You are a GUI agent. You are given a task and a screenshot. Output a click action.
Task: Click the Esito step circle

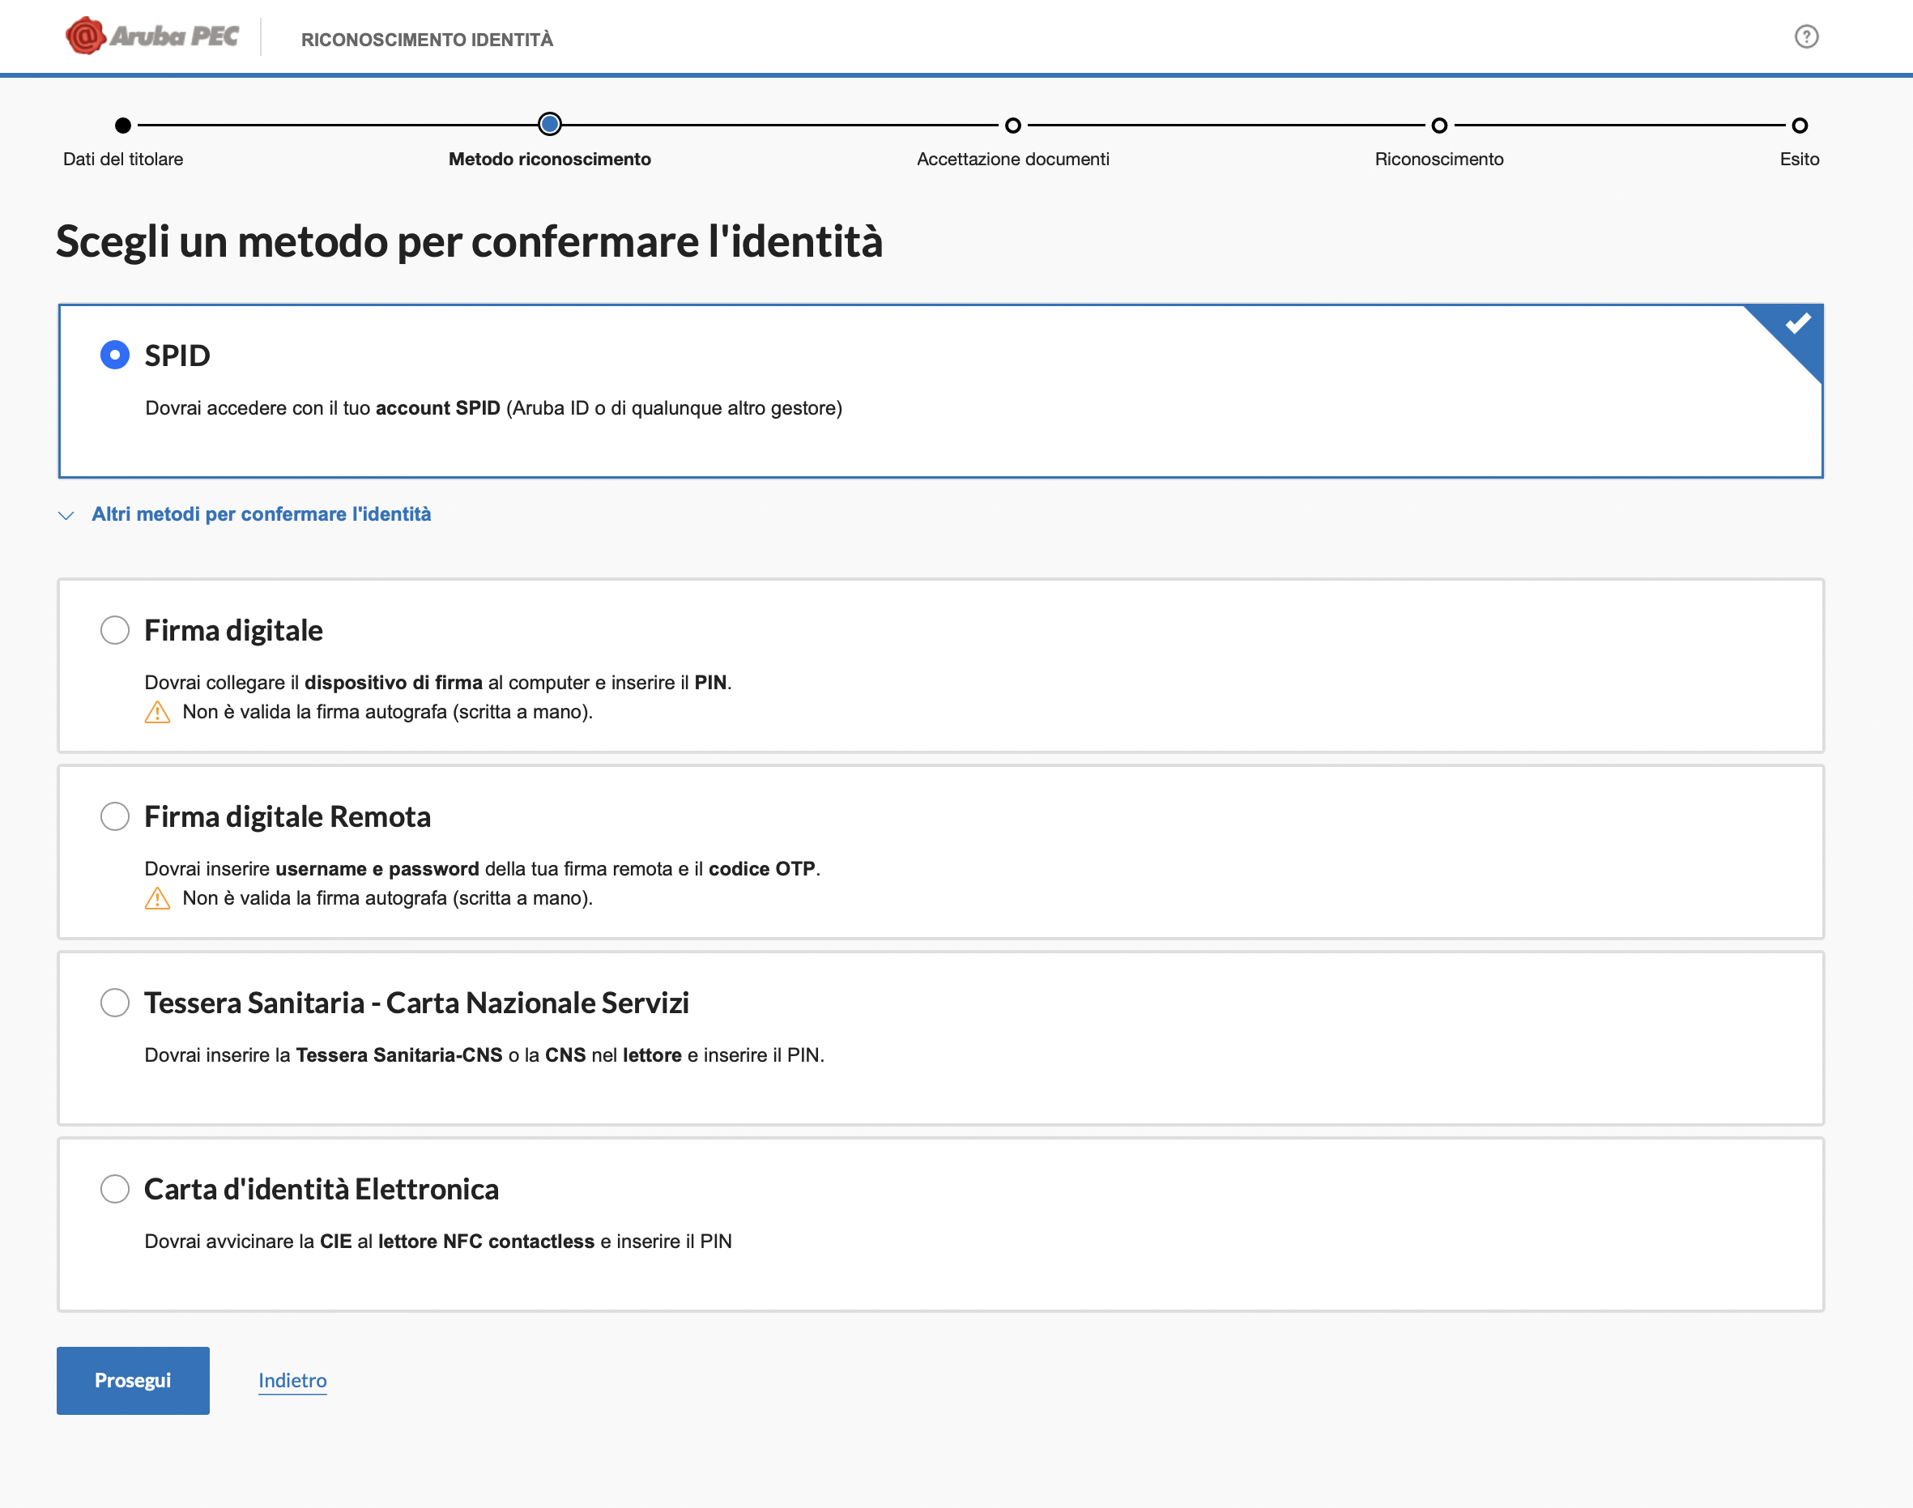(1799, 126)
